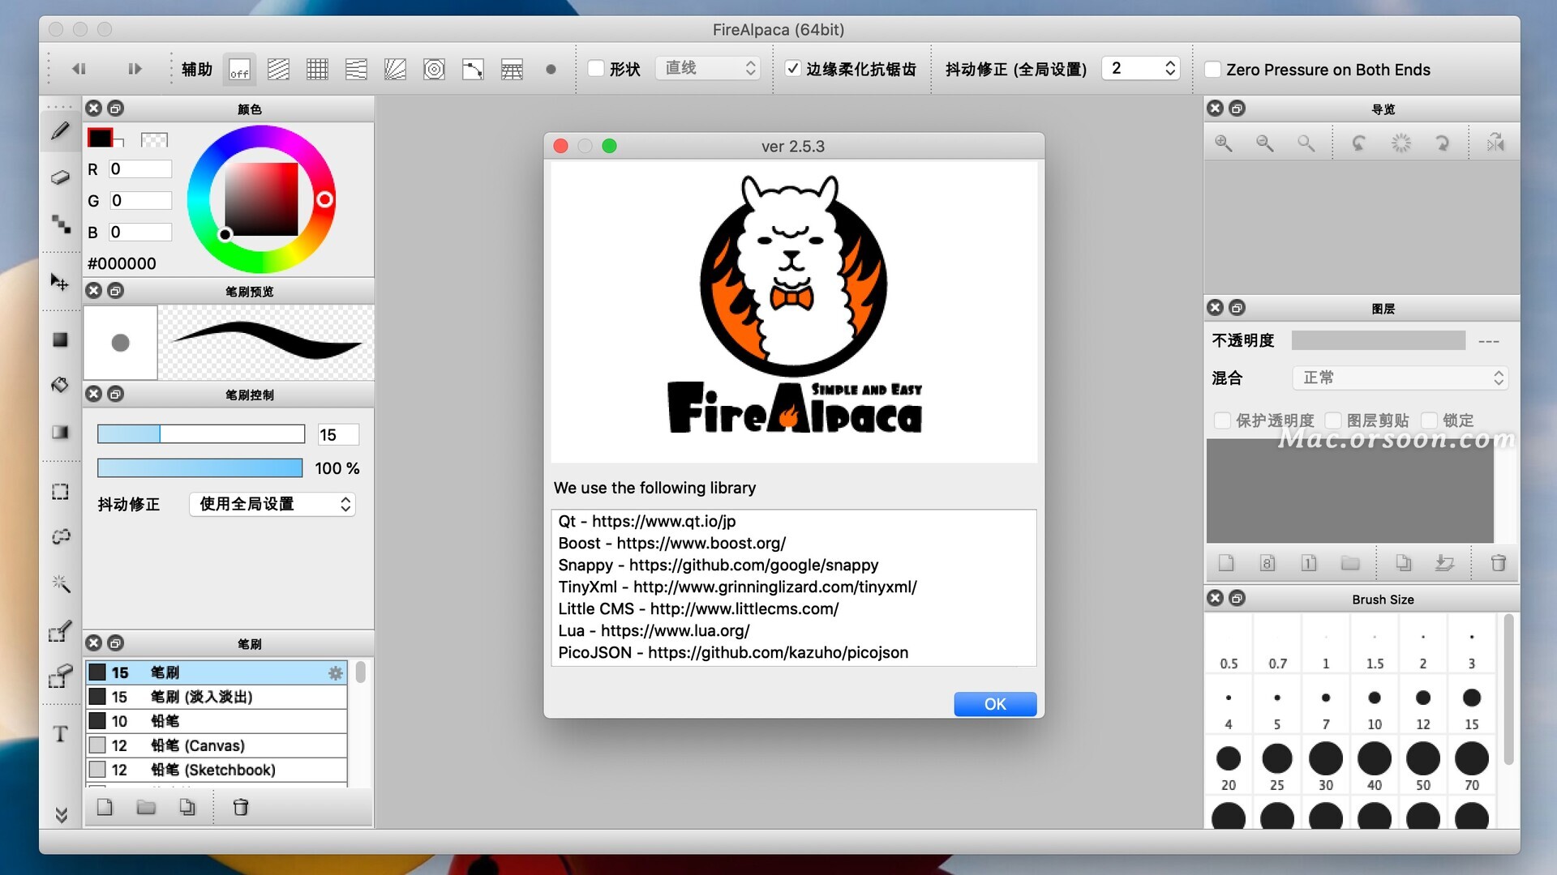Enable radial lines snap guide
The width and height of the screenshot is (1557, 875).
point(395,70)
